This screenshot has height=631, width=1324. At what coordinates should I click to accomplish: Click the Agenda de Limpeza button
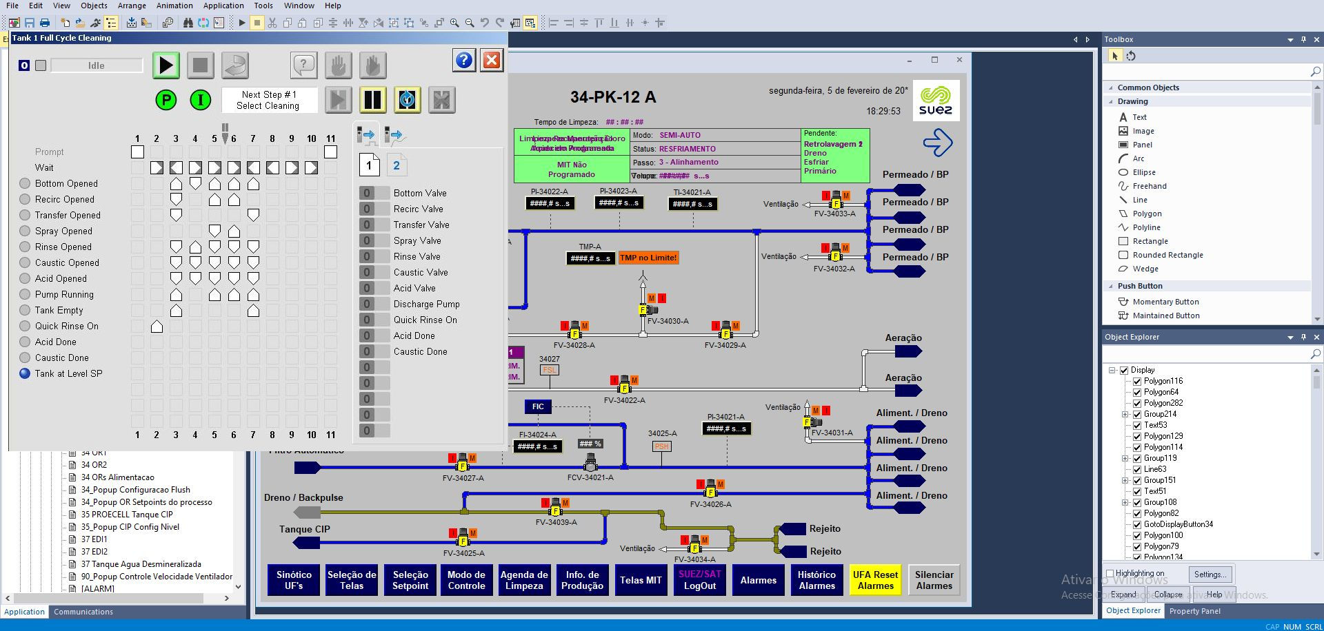tap(524, 580)
